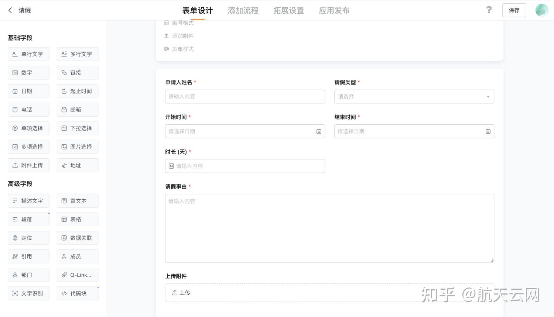Click the 请假 page title
This screenshot has height=317, width=554.
click(25, 10)
